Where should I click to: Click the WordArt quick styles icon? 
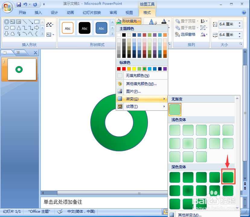(152, 22)
